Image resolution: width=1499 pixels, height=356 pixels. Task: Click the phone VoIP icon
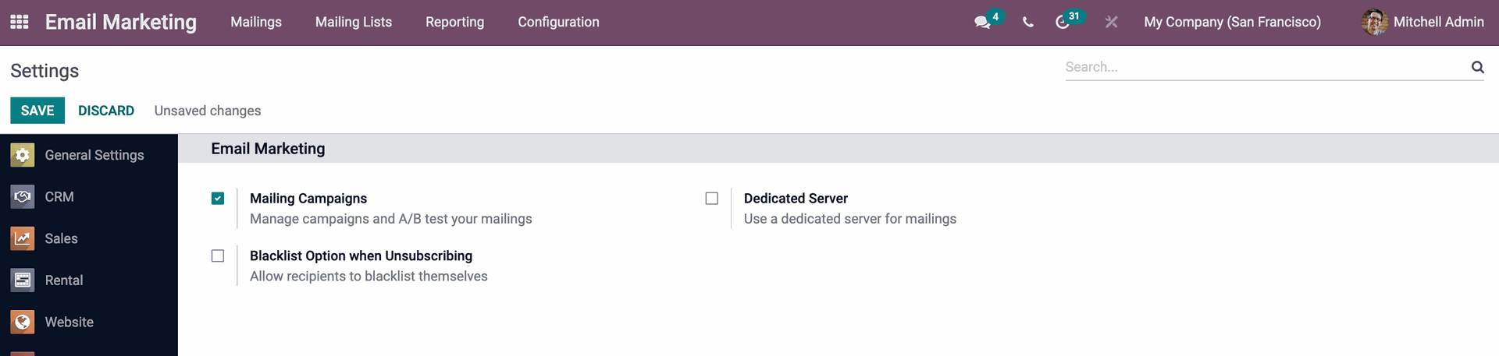click(1028, 22)
